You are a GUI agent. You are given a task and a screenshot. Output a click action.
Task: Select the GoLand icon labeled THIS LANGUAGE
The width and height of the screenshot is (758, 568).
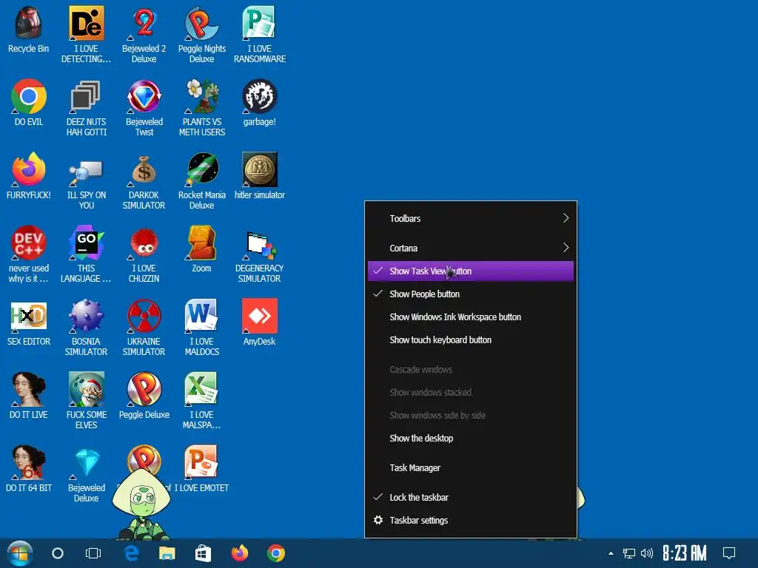pyautogui.click(x=86, y=243)
